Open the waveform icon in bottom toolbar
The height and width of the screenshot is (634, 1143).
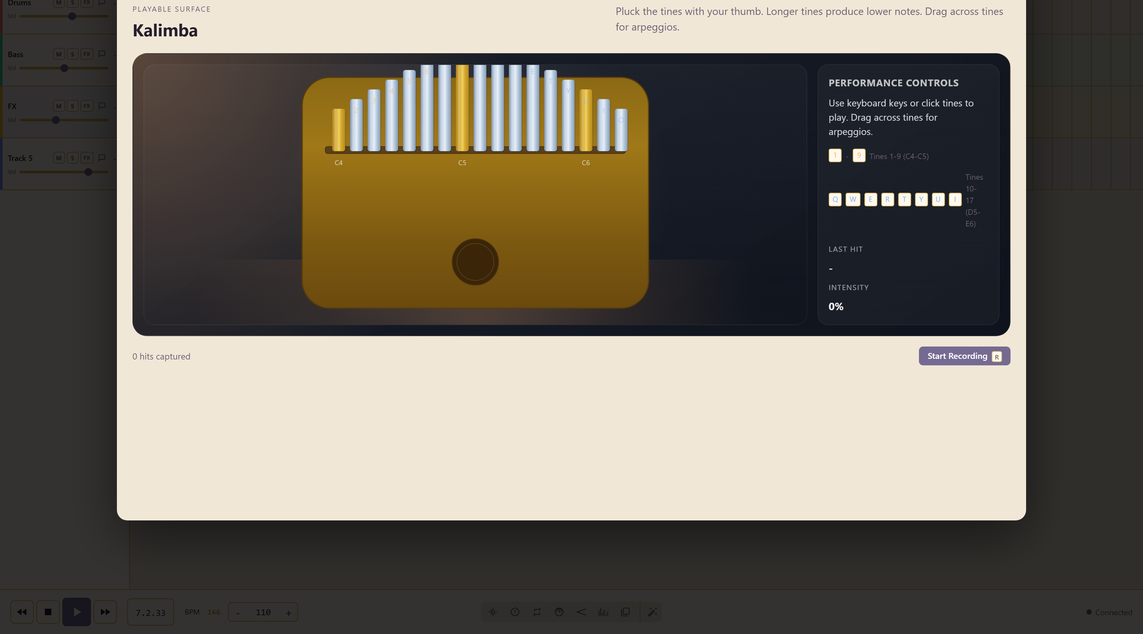493,612
